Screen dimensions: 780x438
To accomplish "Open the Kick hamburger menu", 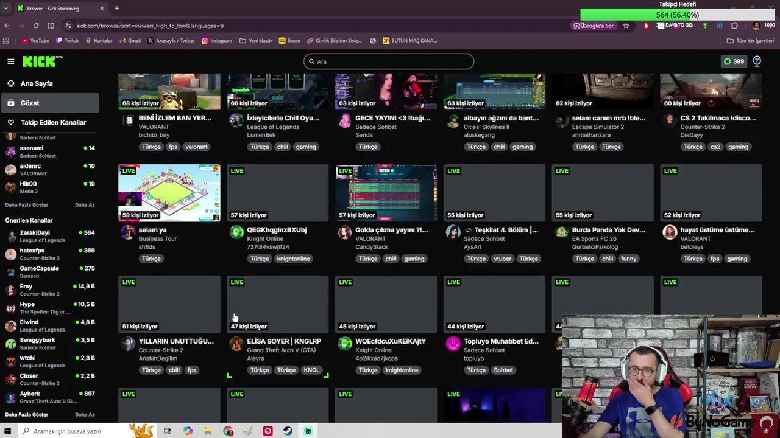I will (x=10, y=61).
